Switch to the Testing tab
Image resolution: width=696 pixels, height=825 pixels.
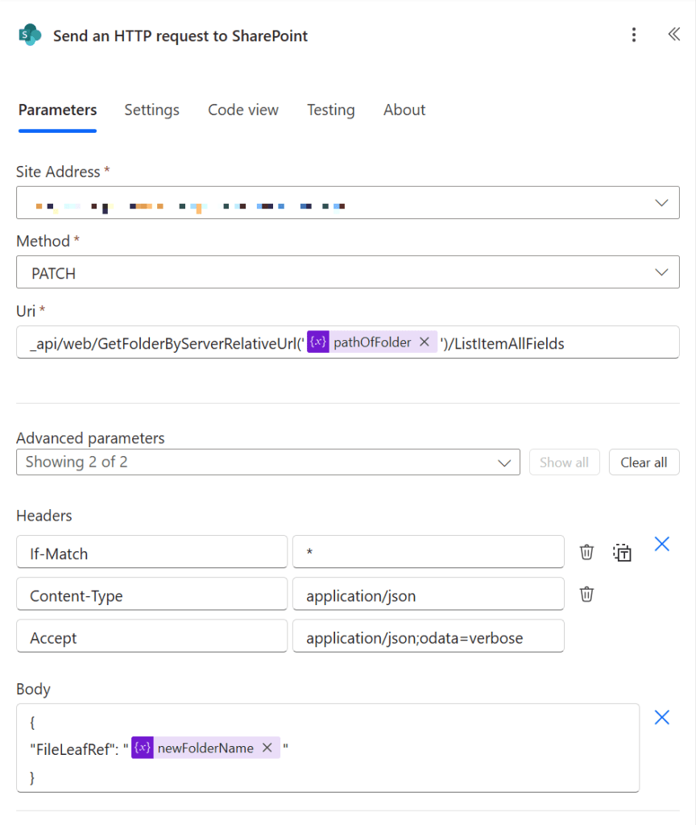[330, 110]
